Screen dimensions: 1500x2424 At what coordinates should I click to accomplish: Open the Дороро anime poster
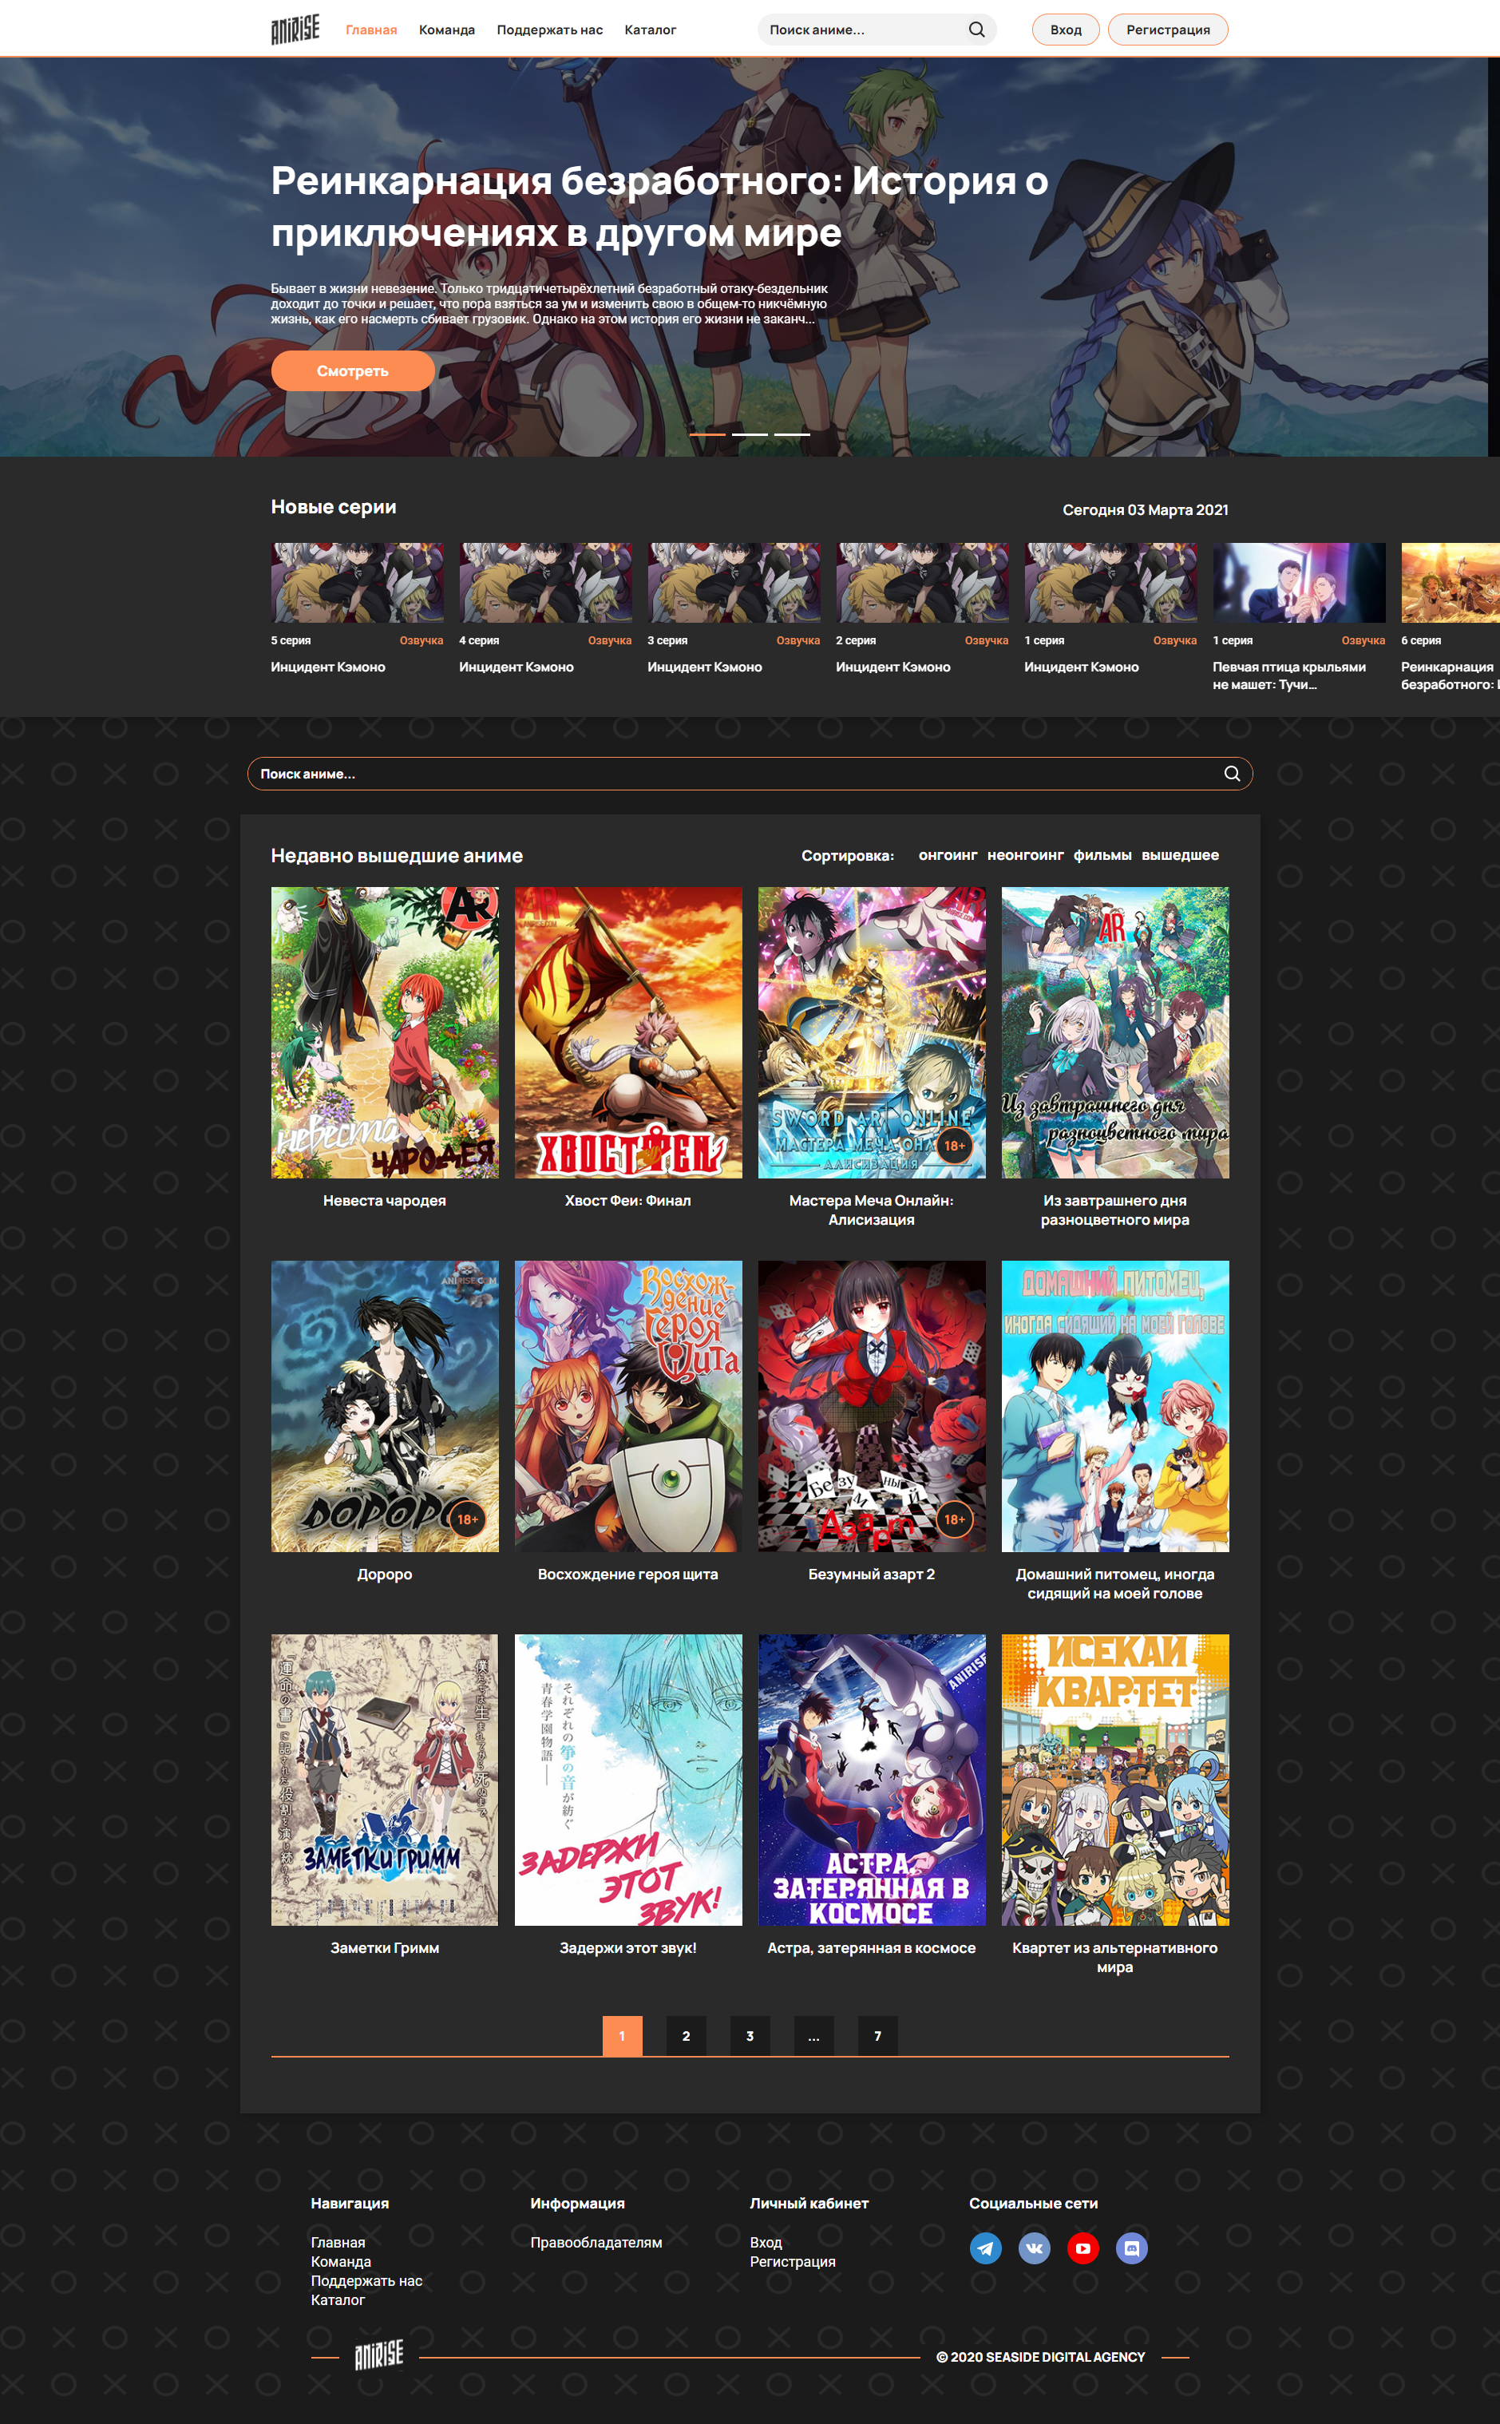tap(385, 1406)
